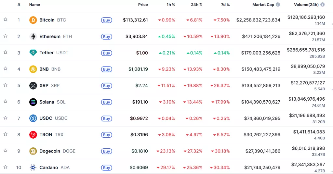Image resolution: width=333 pixels, height=174 pixels.
Task: Click the Ethereum diamond logo icon
Action: (33, 36)
